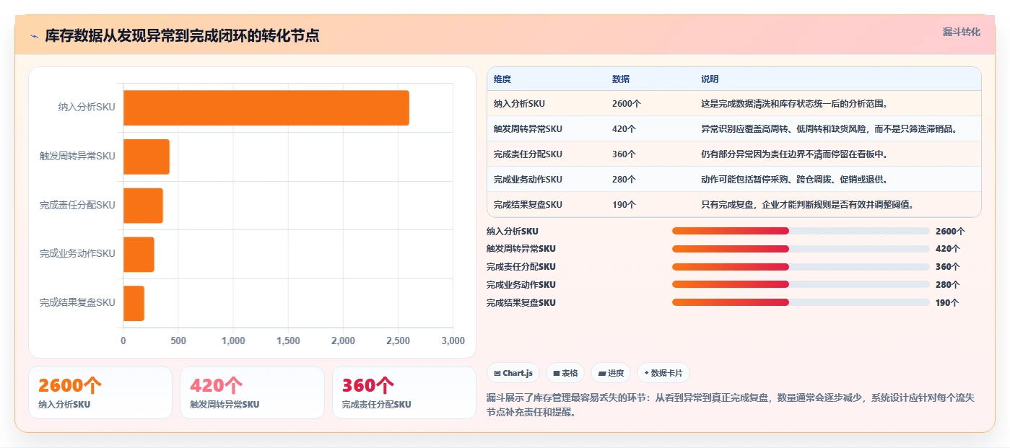Click the 完成结果复盘SKU bar in the chart
1010x448 pixels.
pyautogui.click(x=134, y=303)
